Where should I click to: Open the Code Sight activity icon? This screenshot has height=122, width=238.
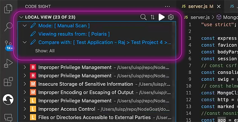[x=8, y=99]
